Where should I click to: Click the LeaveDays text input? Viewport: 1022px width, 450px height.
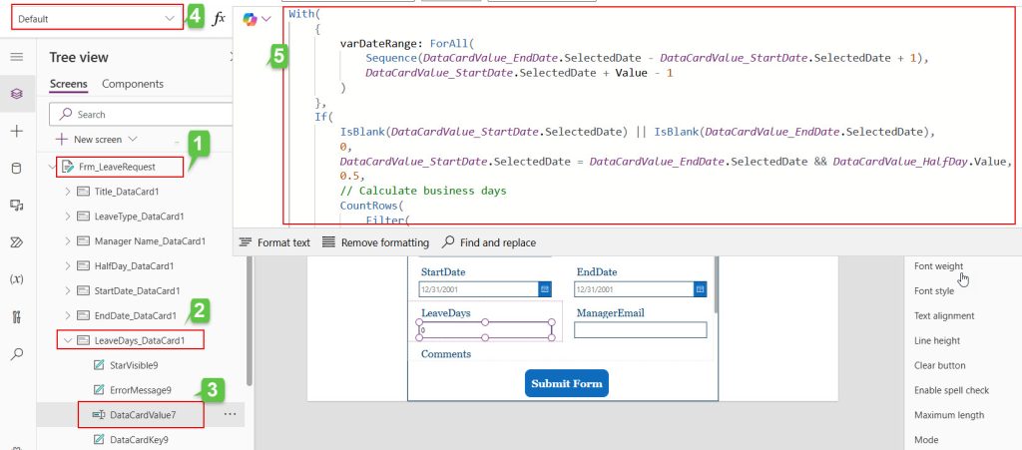coord(486,330)
